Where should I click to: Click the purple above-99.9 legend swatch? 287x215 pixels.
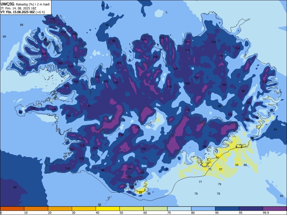[275, 209]
